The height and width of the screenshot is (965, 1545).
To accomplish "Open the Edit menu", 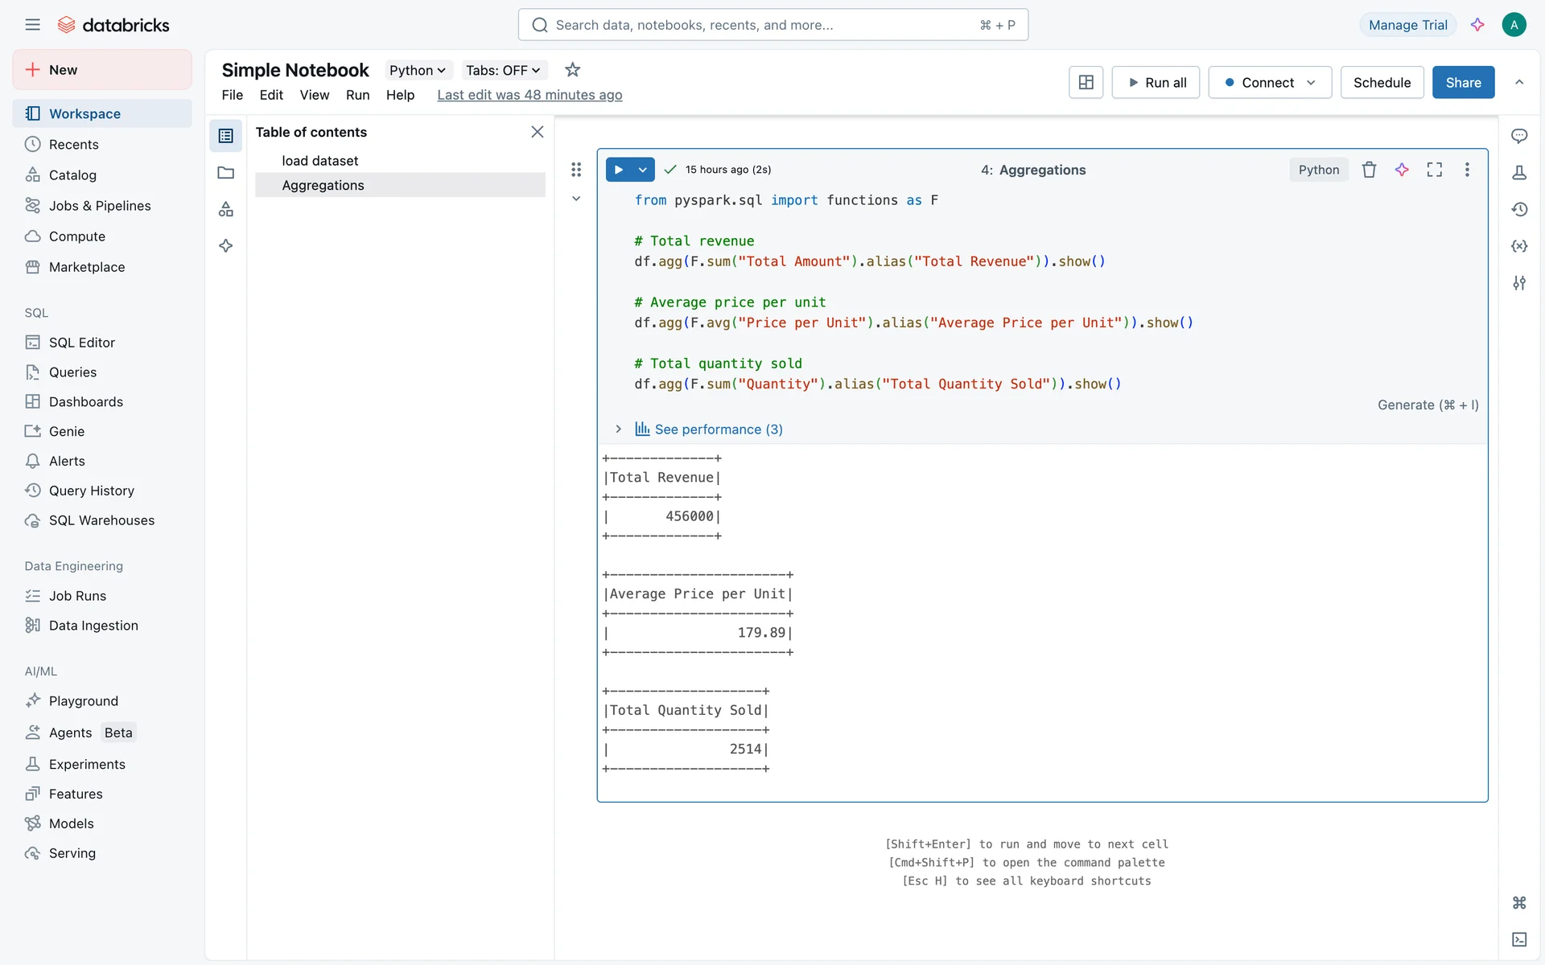I will [x=271, y=95].
